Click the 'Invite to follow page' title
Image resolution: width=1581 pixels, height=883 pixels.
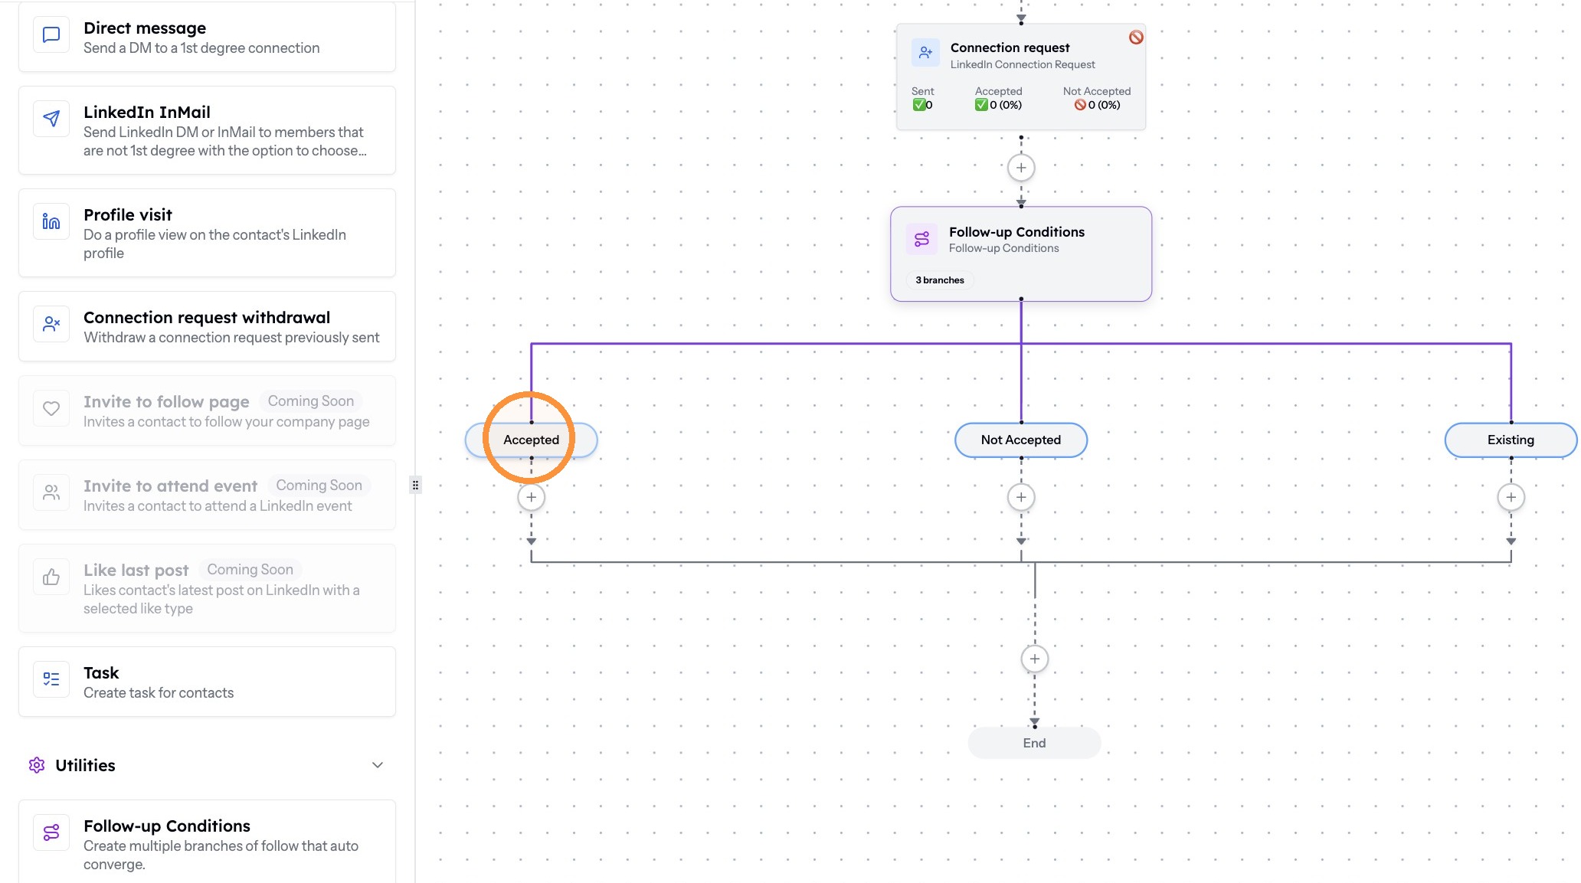tap(166, 402)
